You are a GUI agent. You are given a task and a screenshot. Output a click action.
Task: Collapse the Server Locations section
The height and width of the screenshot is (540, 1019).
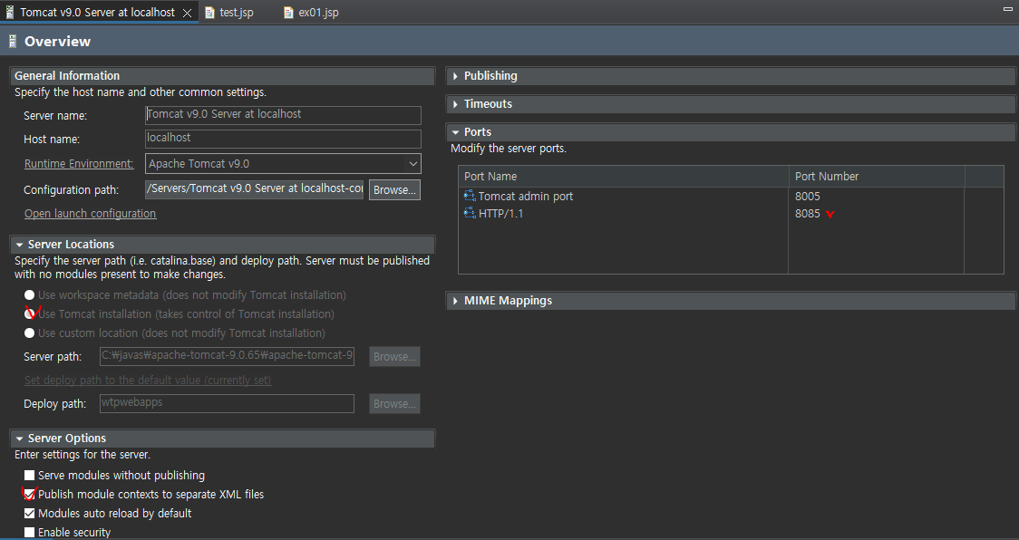pos(20,245)
